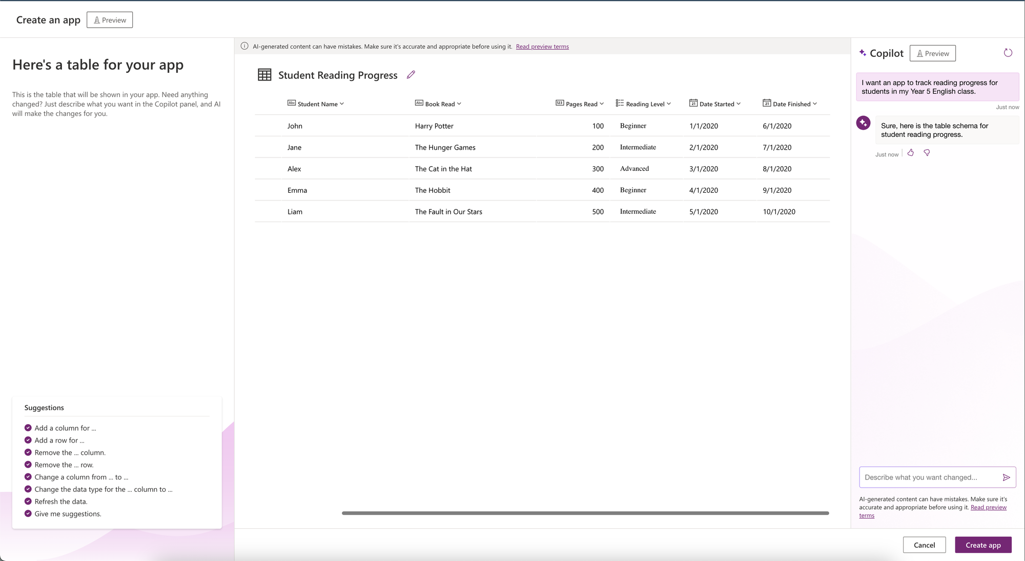Click the 'Liam' student name cell
Viewport: 1025px width, 561px height.
[x=295, y=212]
